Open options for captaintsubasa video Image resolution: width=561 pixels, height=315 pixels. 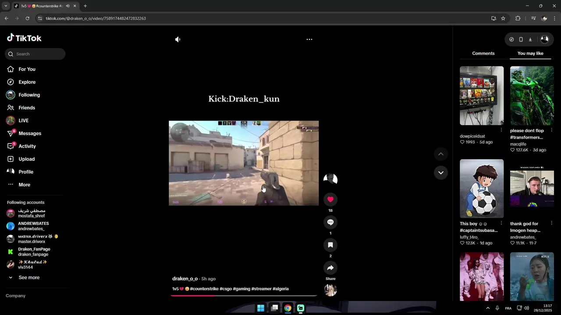click(x=501, y=223)
